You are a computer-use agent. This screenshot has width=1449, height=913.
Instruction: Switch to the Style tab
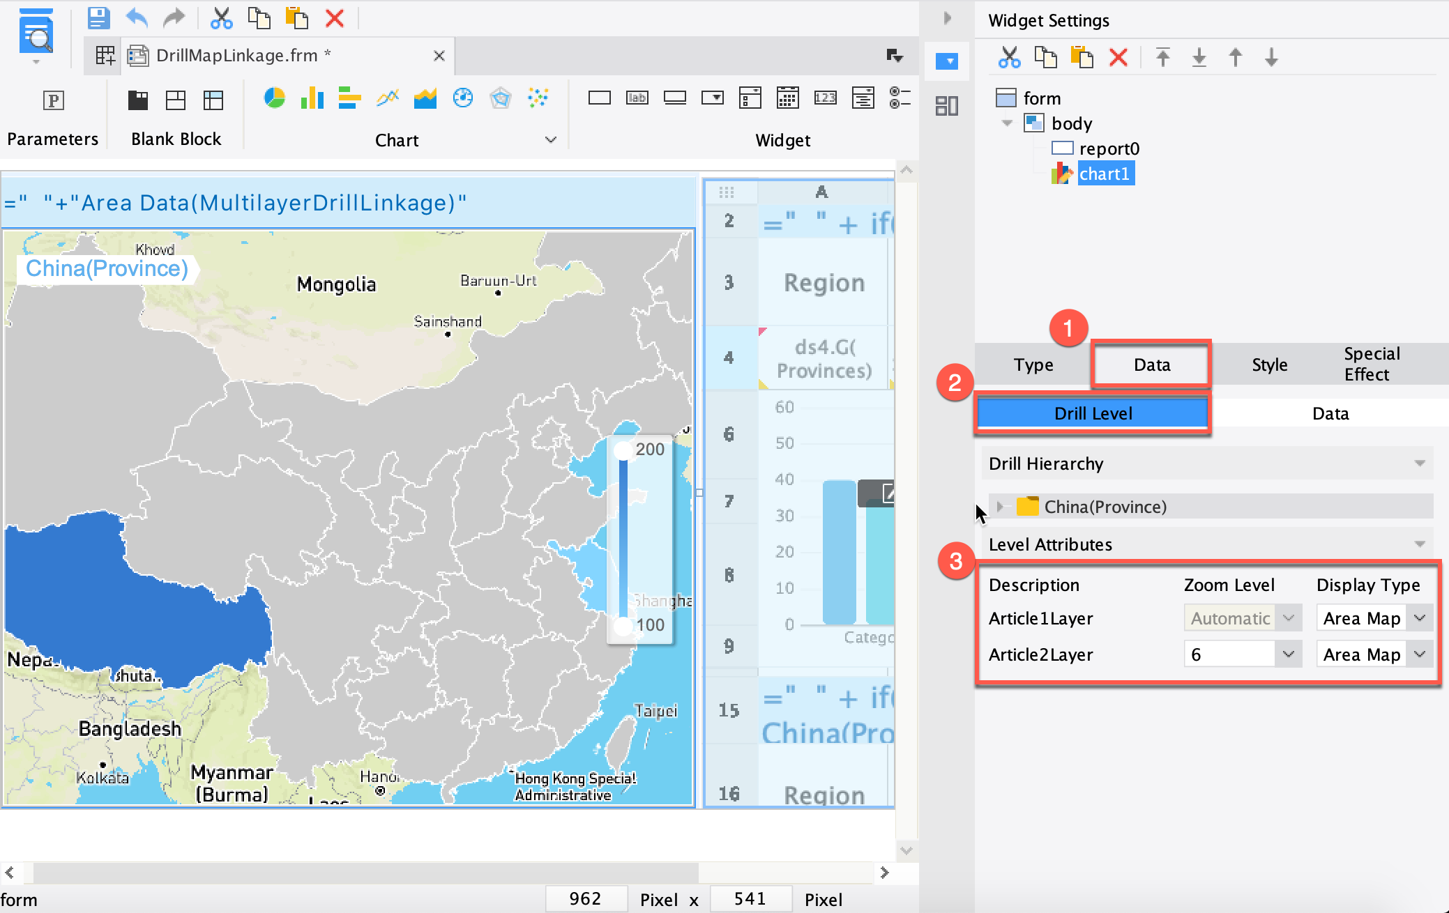click(x=1269, y=364)
